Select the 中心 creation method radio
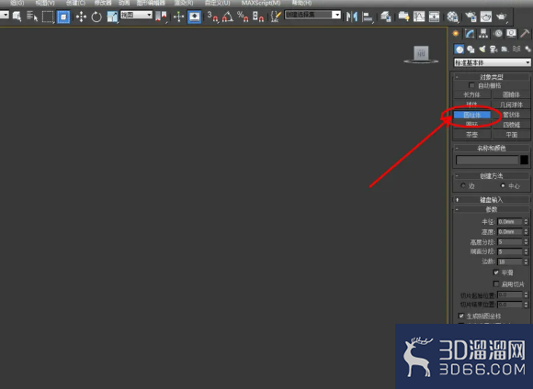Screen dimensions: 533x389 coord(503,185)
